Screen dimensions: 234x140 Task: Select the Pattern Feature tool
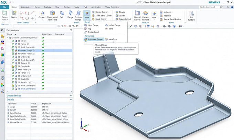(146, 16)
